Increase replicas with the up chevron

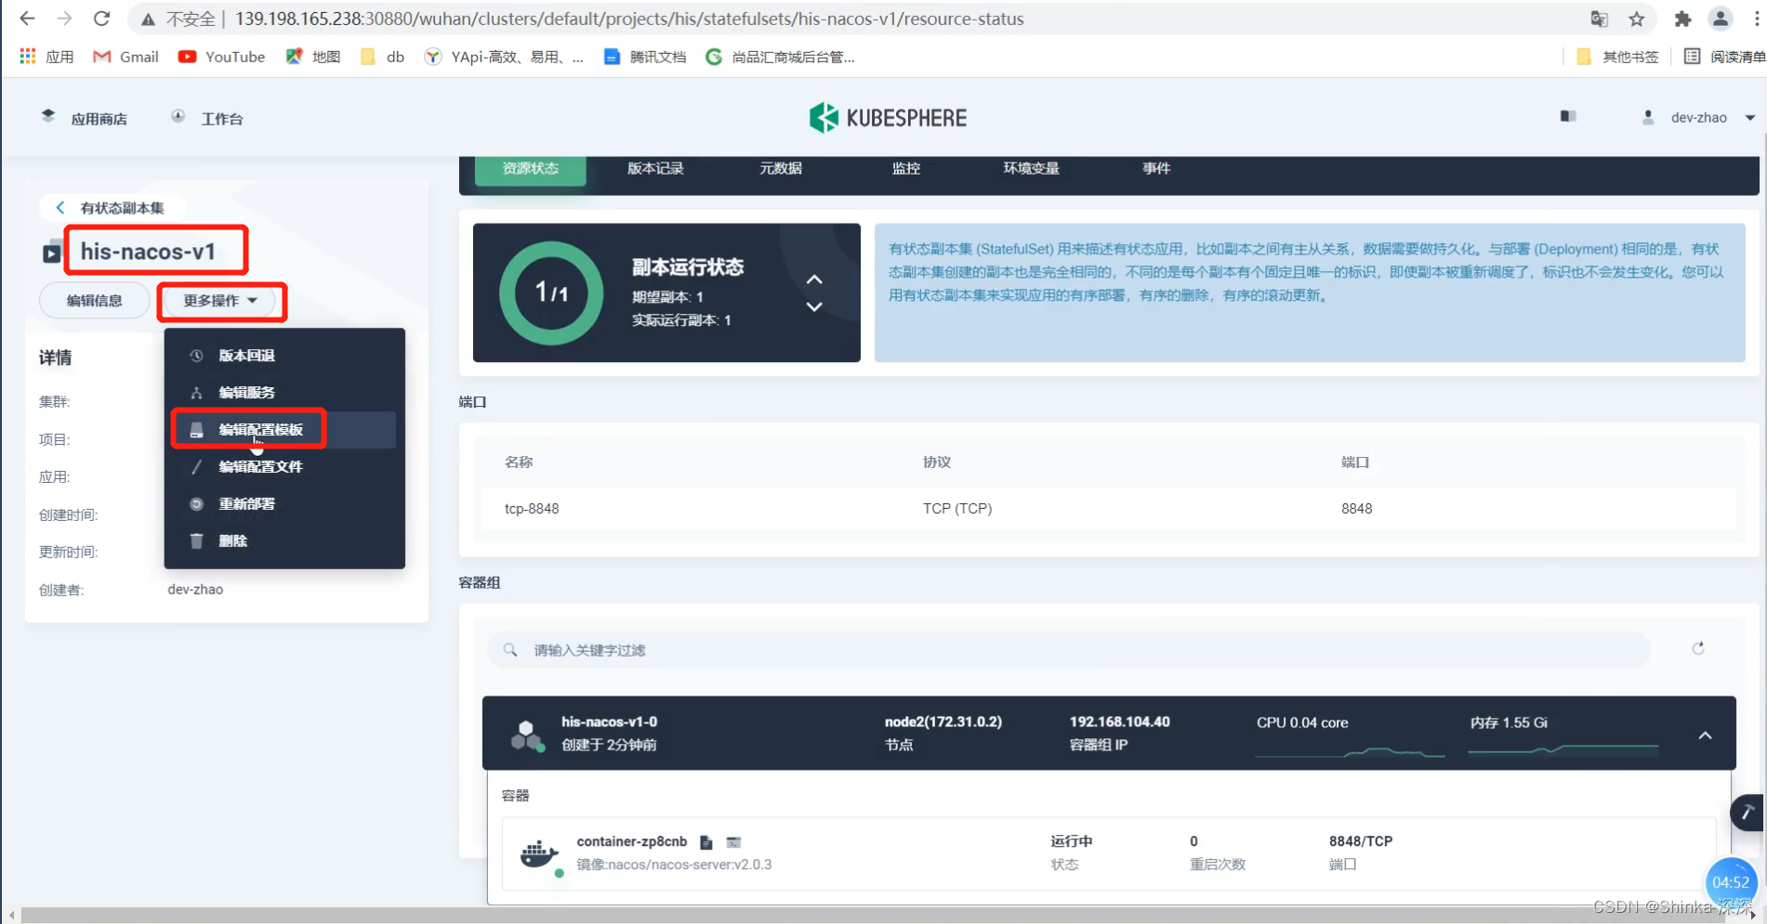814,280
